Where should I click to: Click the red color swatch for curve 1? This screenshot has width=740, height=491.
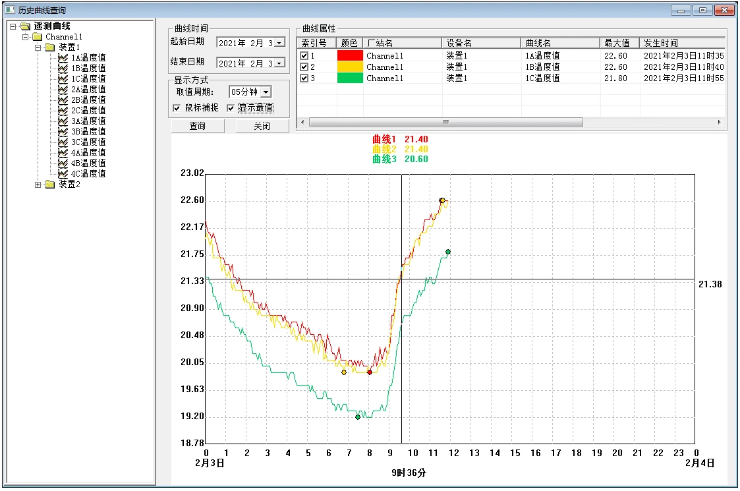(x=350, y=56)
